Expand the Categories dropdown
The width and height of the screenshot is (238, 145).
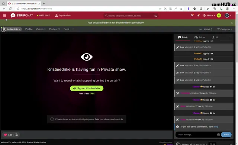pos(225,29)
